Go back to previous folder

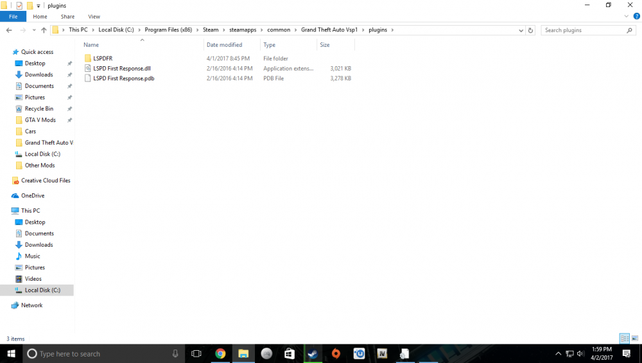pos(9,30)
